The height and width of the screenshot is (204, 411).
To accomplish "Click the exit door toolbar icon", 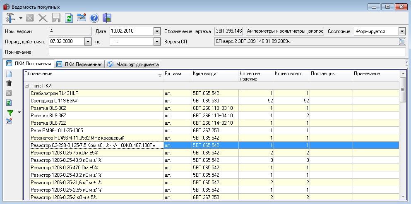I will point(107,18).
